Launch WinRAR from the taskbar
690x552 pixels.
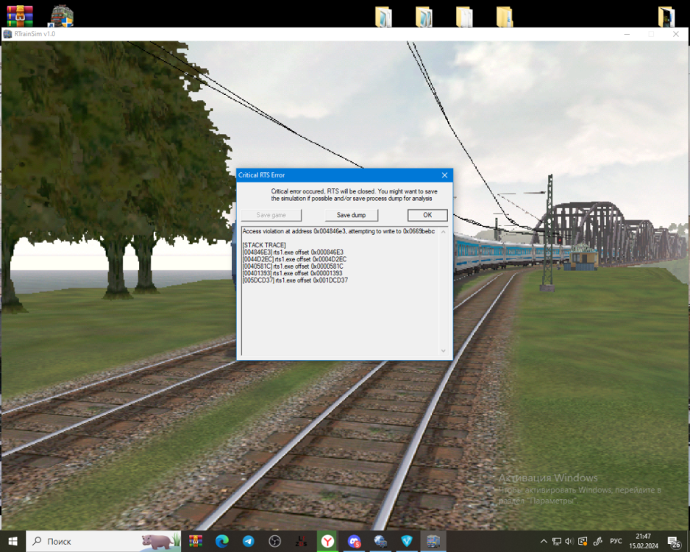pos(196,541)
